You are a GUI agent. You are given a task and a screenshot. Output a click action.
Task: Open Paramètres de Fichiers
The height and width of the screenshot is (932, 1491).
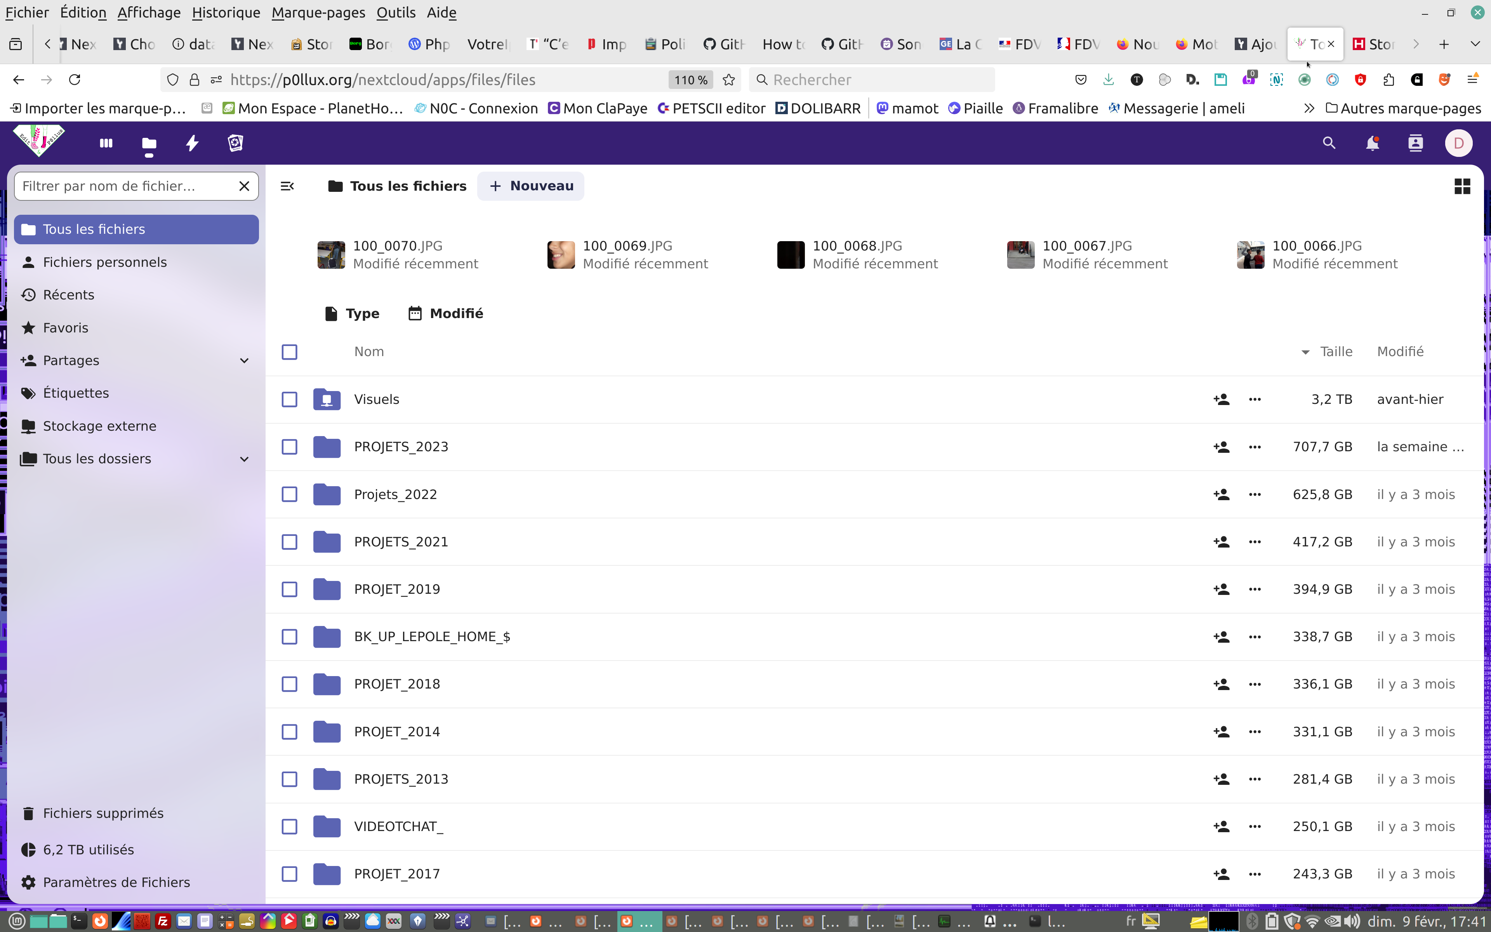coord(116,882)
